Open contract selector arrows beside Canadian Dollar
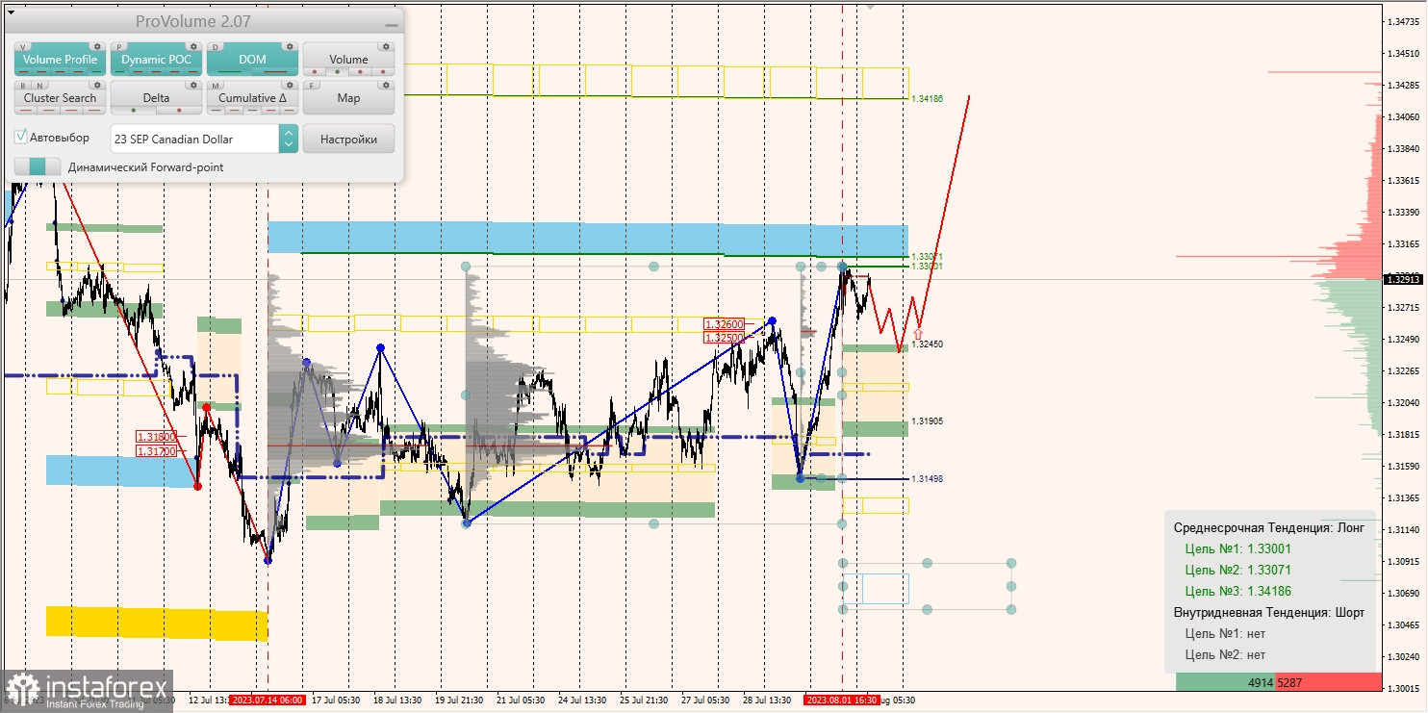The width and height of the screenshot is (1428, 713). (289, 139)
